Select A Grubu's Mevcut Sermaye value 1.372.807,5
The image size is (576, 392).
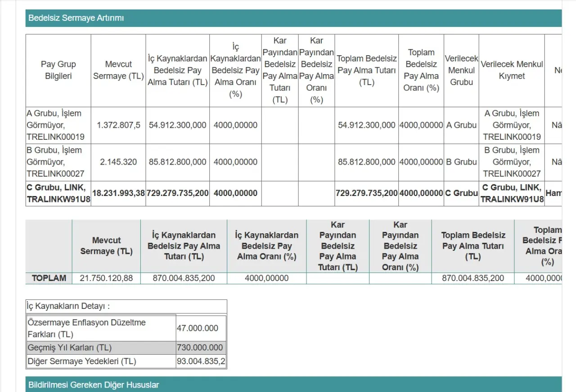coord(118,125)
